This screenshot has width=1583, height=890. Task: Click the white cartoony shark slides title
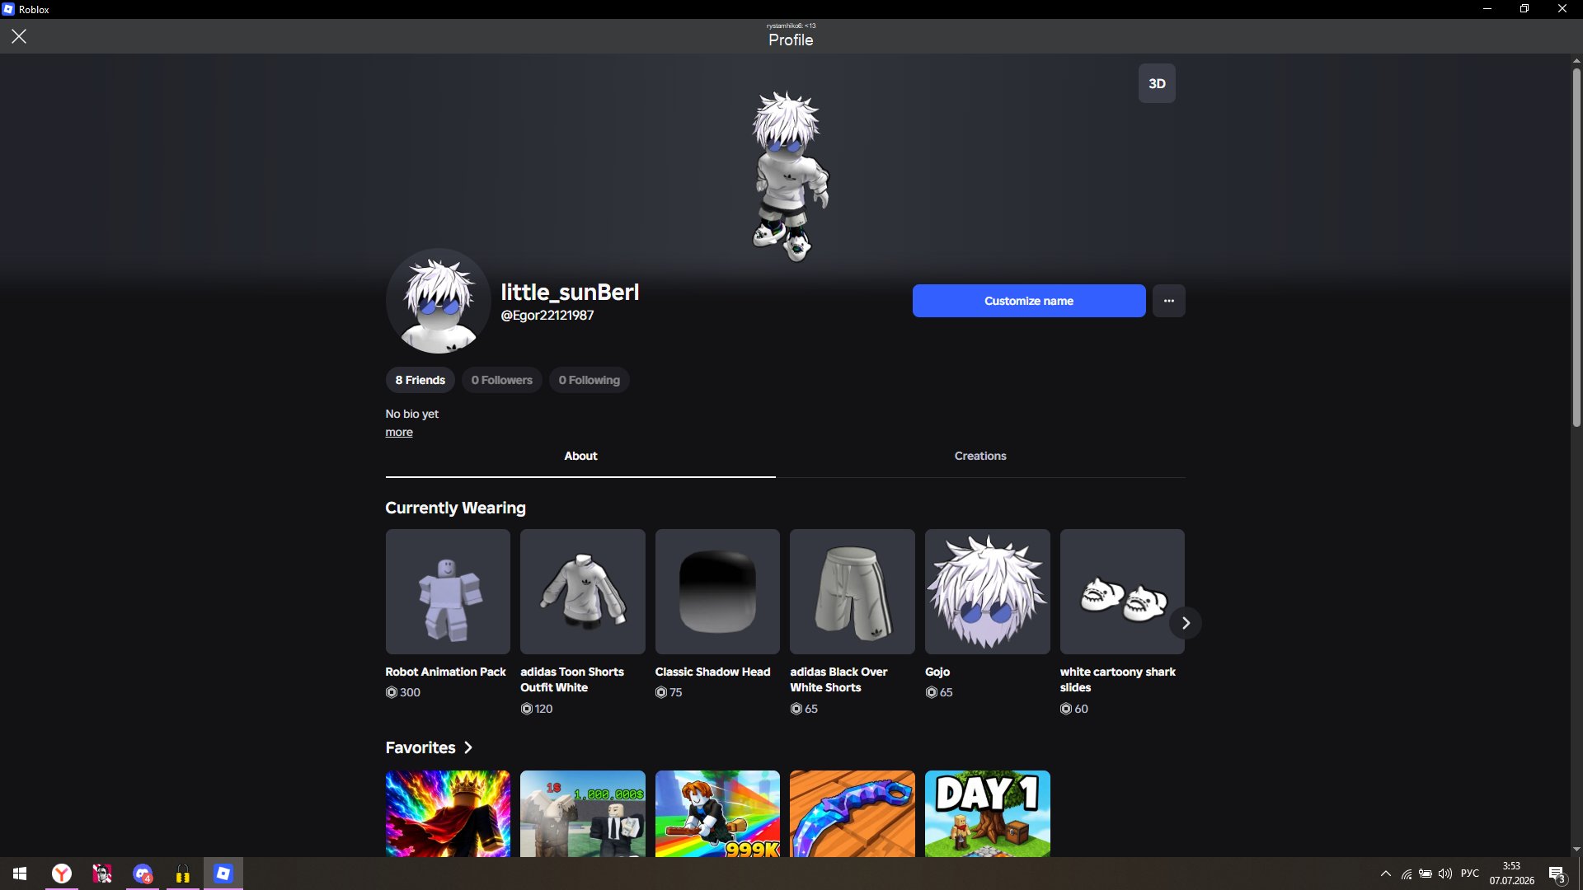point(1118,680)
